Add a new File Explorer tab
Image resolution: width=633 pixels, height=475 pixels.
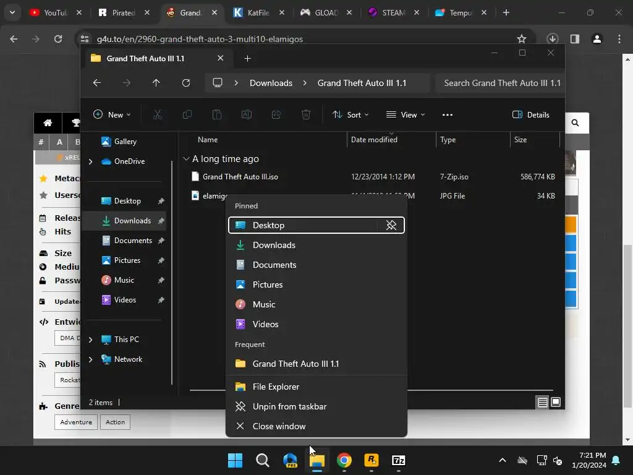[x=247, y=59]
